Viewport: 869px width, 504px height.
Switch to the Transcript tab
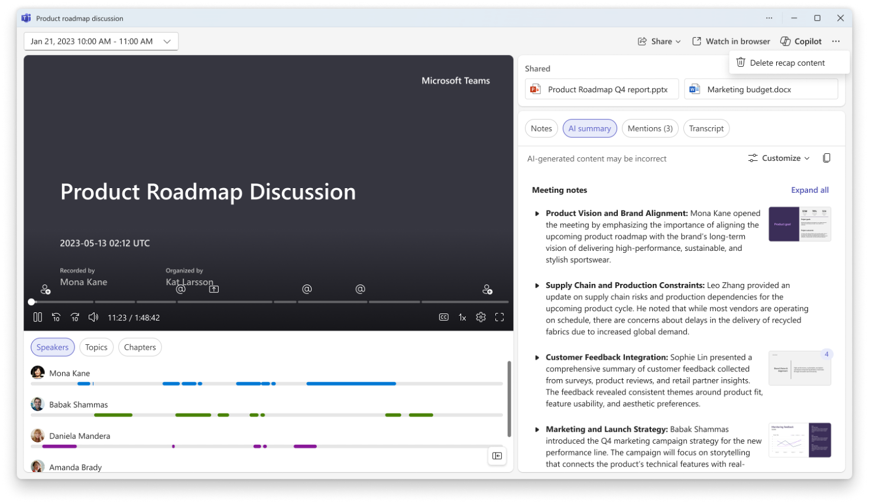coord(706,128)
